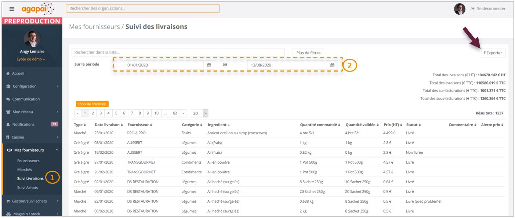Sort by Statut column

click(x=413, y=125)
